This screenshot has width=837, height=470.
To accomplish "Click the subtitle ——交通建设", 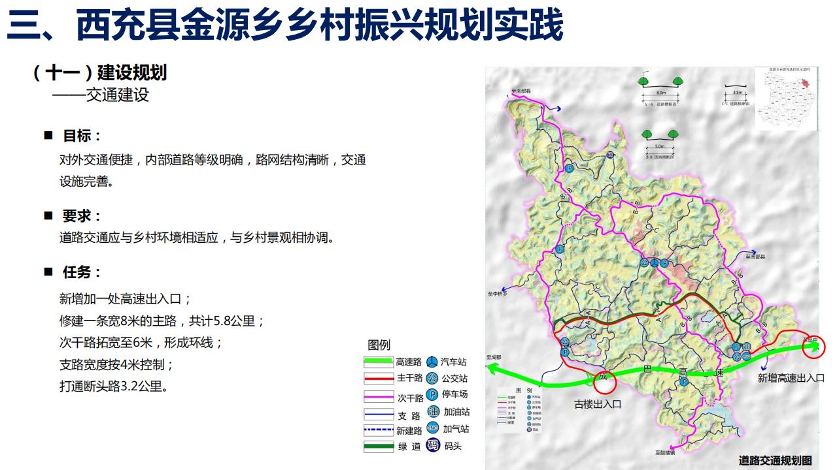I will 101,95.
